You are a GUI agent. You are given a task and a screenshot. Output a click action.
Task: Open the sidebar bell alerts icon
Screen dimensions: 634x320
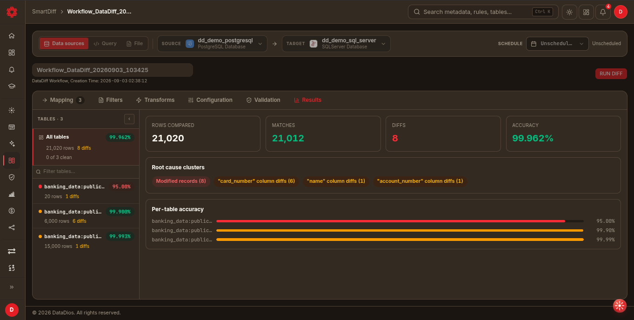(x=12, y=69)
